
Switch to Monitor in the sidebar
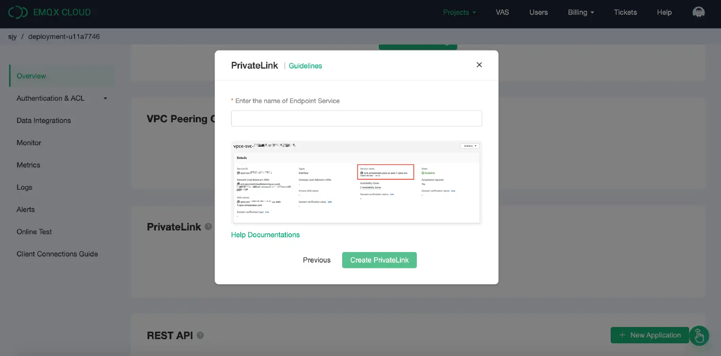tap(29, 142)
